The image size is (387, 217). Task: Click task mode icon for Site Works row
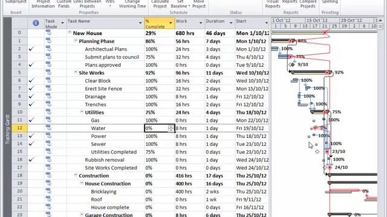(x=48, y=72)
